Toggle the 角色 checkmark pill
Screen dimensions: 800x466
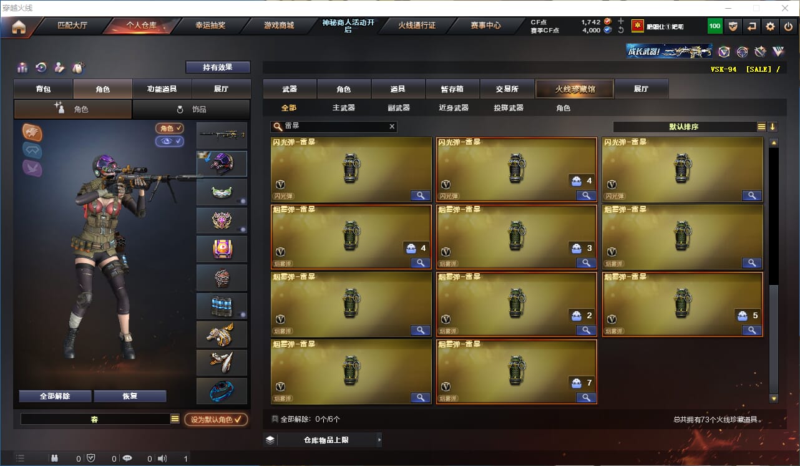point(170,129)
